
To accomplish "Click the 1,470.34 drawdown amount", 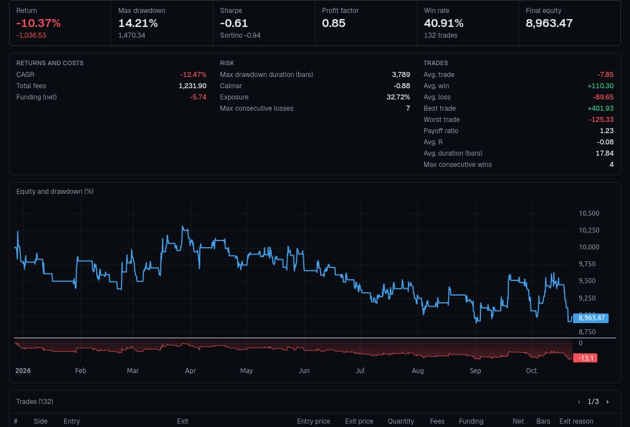I will pyautogui.click(x=132, y=35).
